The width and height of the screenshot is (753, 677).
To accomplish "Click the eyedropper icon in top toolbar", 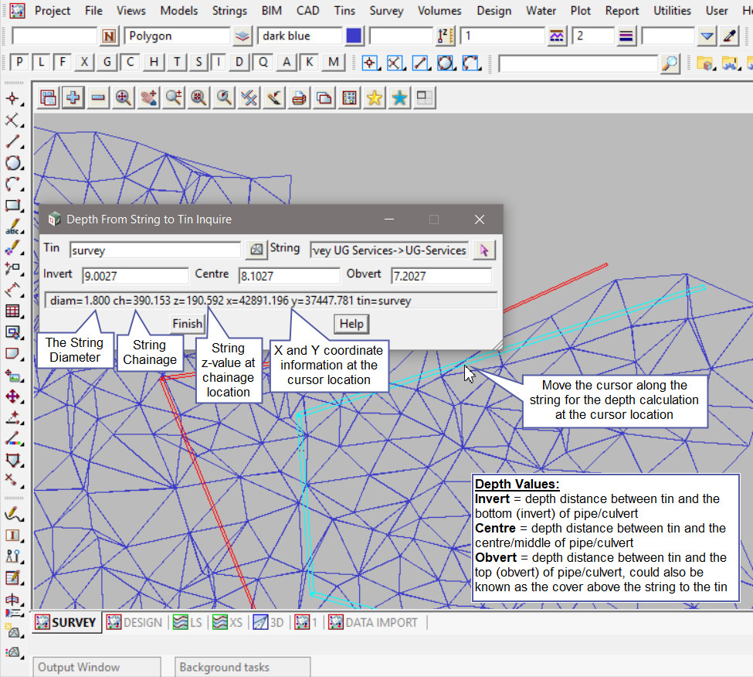I will [729, 36].
